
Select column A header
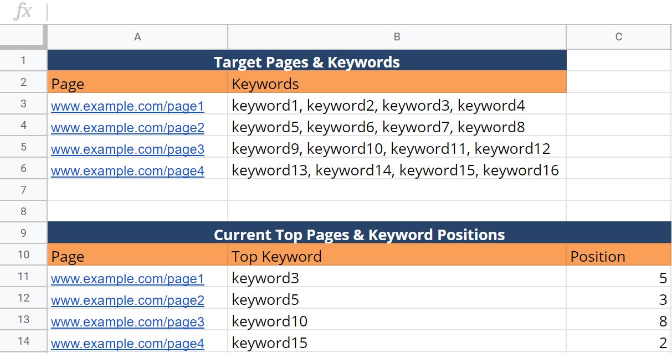137,37
